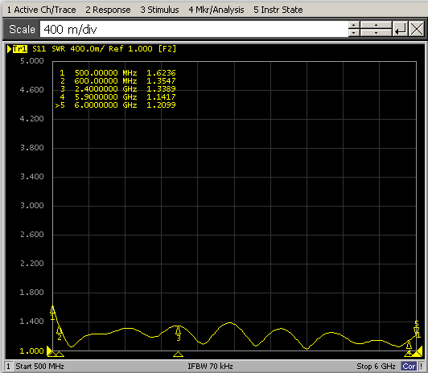This screenshot has width=428, height=373.
Task: Click the [F2] indicator in trace header
Action: pyautogui.click(x=167, y=49)
